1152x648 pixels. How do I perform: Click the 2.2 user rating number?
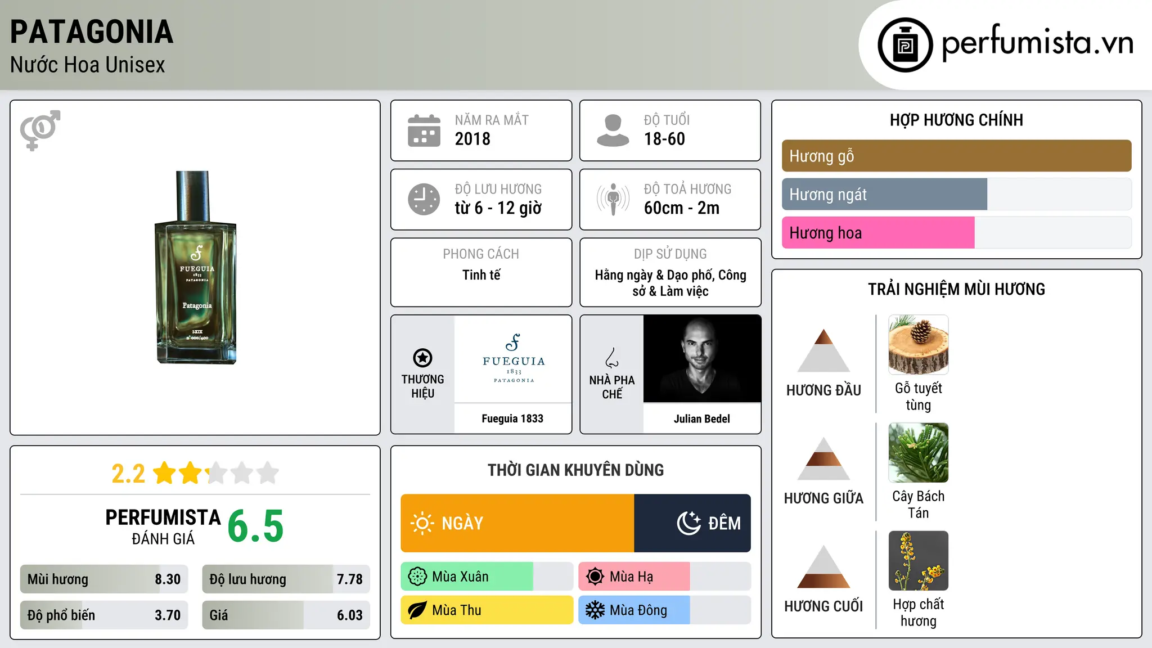pyautogui.click(x=128, y=474)
